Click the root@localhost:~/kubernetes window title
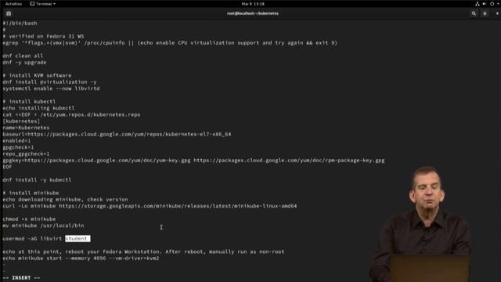 pyautogui.click(x=252, y=13)
